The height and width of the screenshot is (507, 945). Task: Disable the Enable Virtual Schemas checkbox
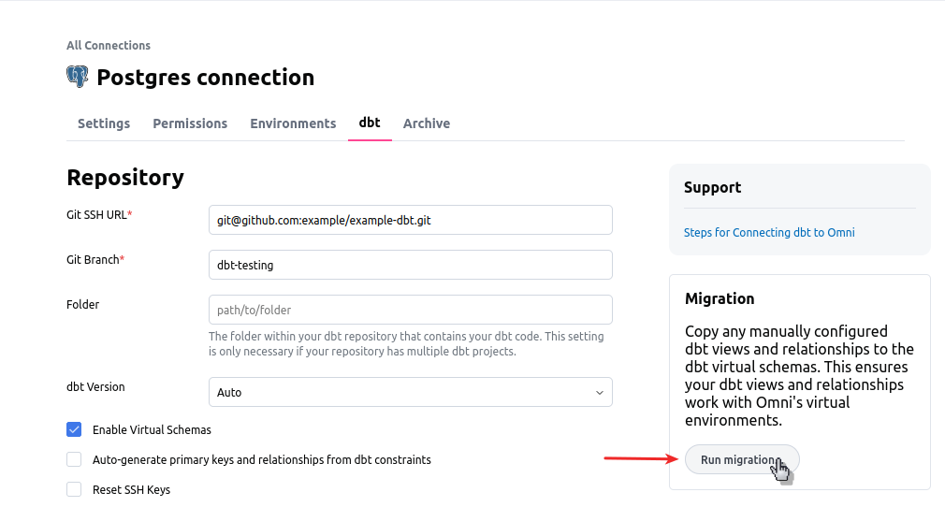[x=74, y=430]
